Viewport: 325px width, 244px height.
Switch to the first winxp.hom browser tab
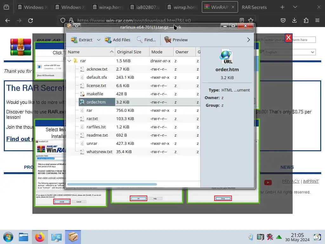[107, 7]
